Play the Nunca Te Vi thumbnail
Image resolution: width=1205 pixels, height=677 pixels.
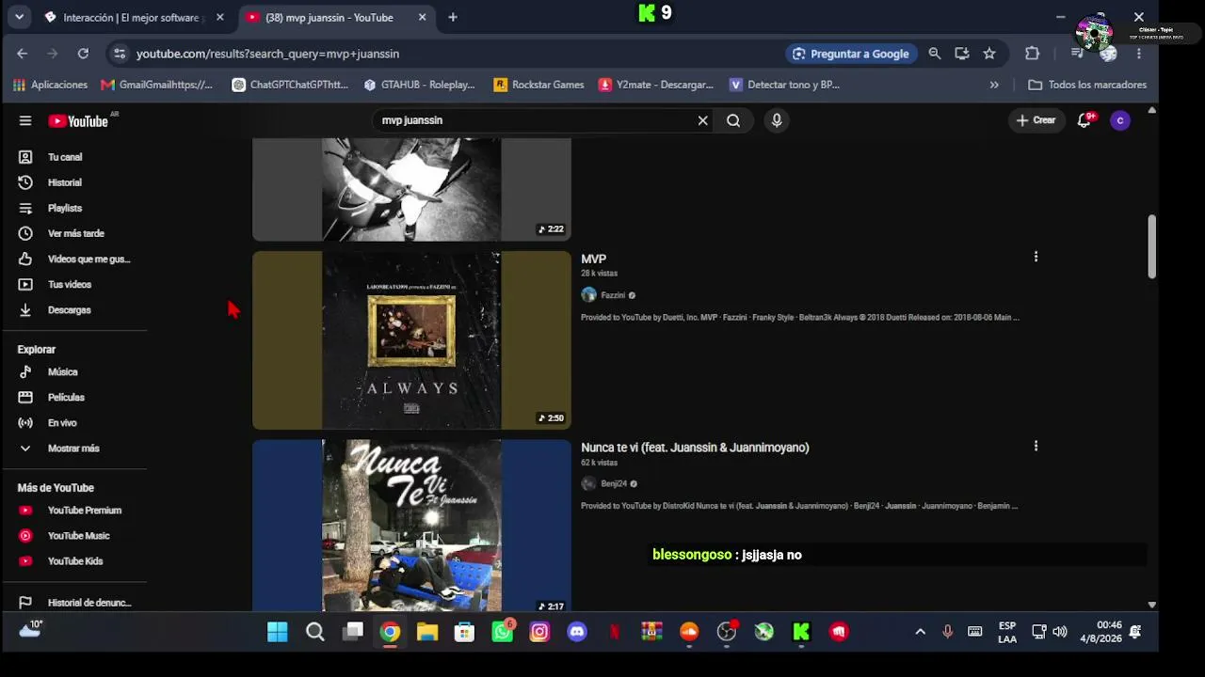411,526
